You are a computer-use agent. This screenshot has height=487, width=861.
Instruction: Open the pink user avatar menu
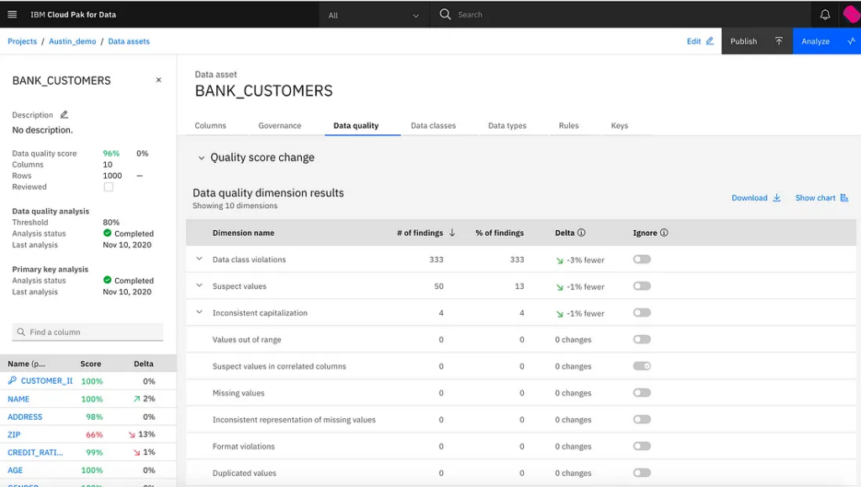852,15
